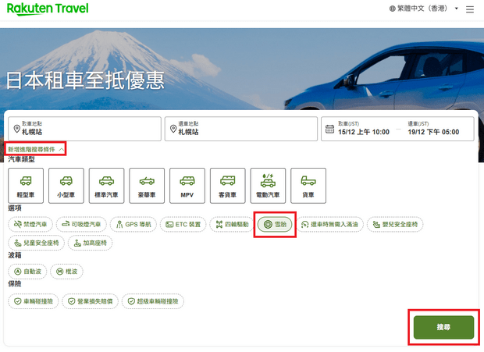The width and height of the screenshot is (484, 352).
Task: Toggle the ETC 裝置 option
Action: pos(183,224)
